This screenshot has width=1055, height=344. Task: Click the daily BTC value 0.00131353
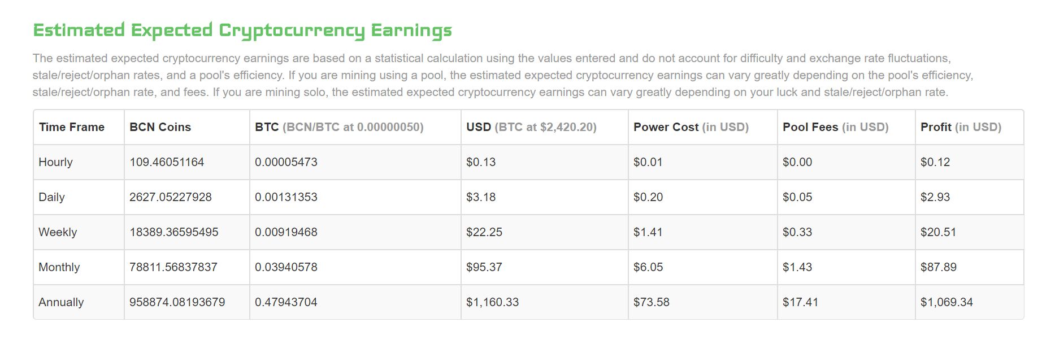click(286, 197)
